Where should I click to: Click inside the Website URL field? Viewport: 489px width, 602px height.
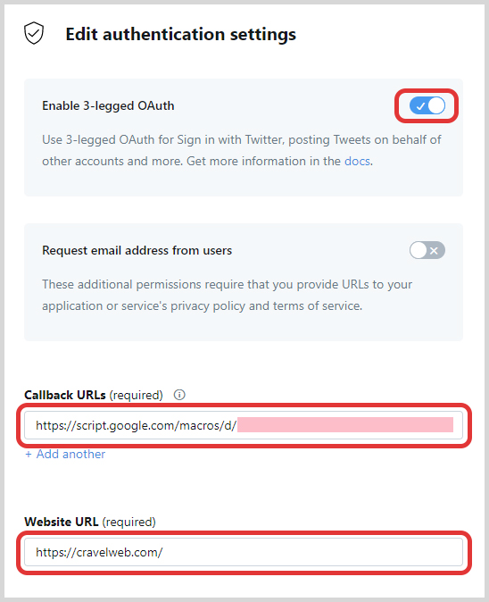(244, 552)
